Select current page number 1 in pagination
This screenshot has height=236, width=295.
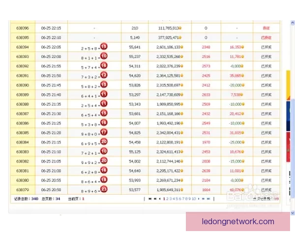tap(164, 199)
